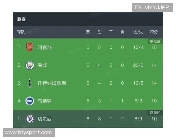Click the Brighton club crest icon
176x140 pixels.
(x=30, y=101)
